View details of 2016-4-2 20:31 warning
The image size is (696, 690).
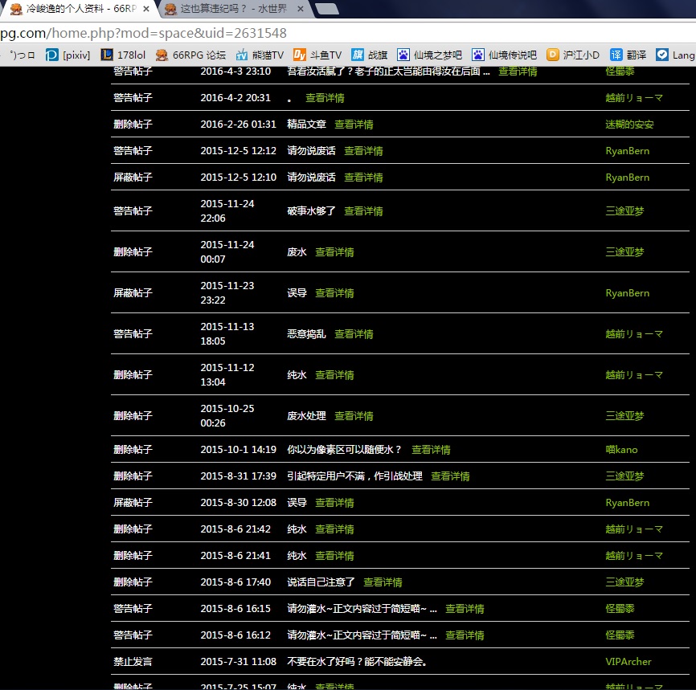tap(325, 98)
